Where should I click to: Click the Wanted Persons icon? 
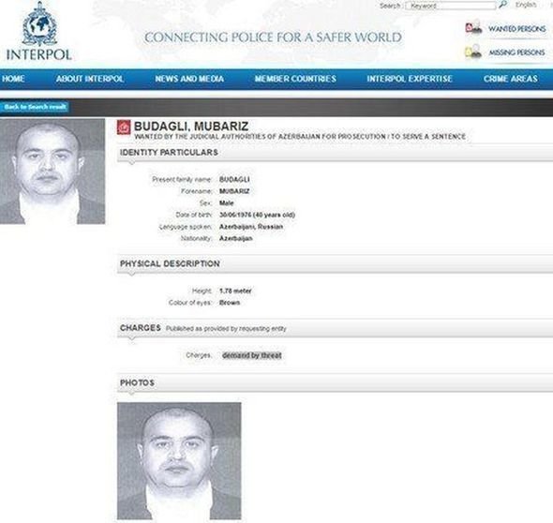coord(473,27)
